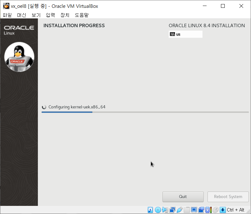Close the vx_oel8 VirtualBox window
Image resolution: width=251 pixels, height=214 pixels.
pyautogui.click(x=241, y=6)
